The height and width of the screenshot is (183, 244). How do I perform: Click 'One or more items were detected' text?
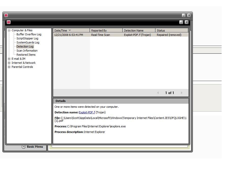point(86,107)
